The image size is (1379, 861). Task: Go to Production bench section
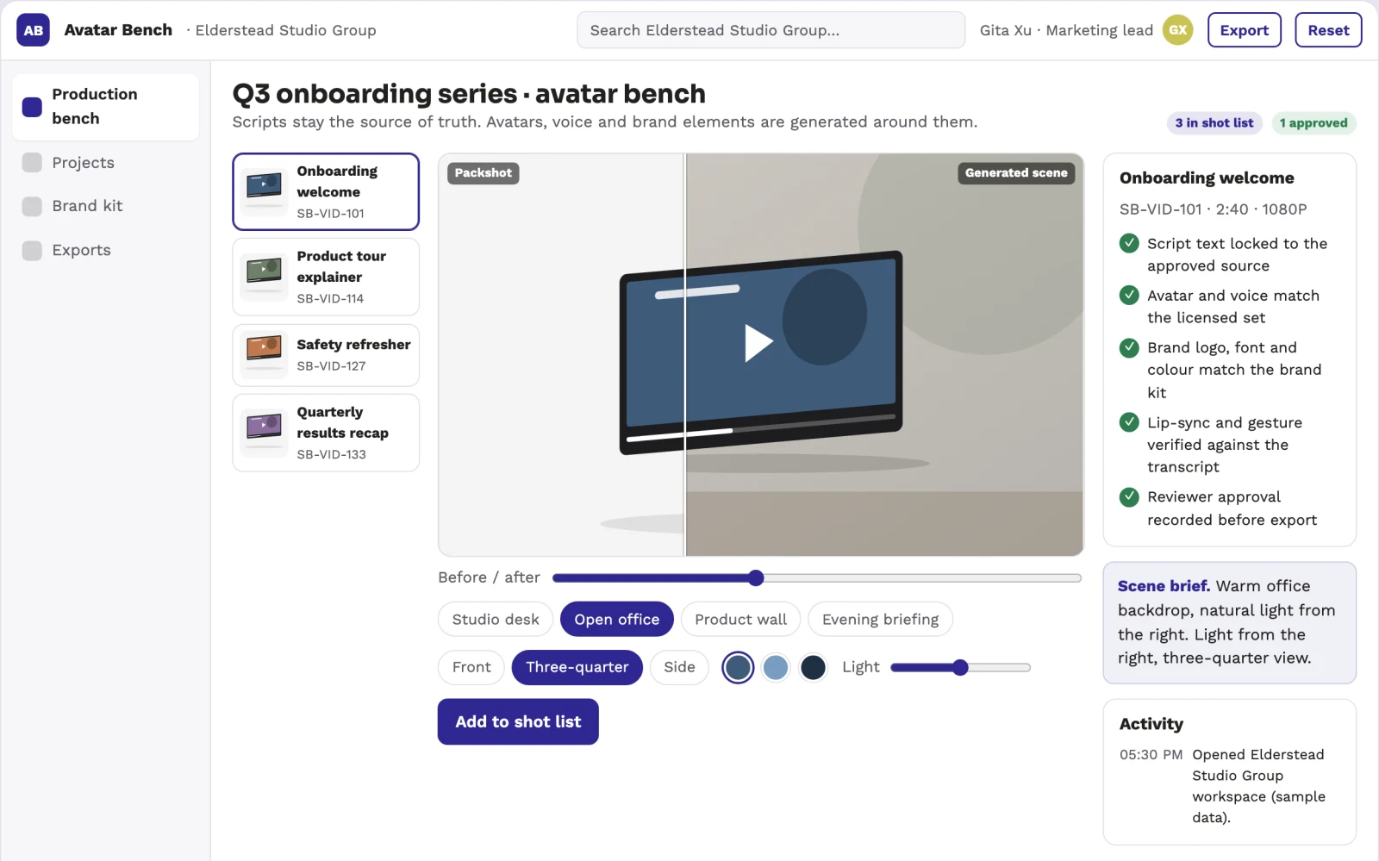tap(106, 107)
